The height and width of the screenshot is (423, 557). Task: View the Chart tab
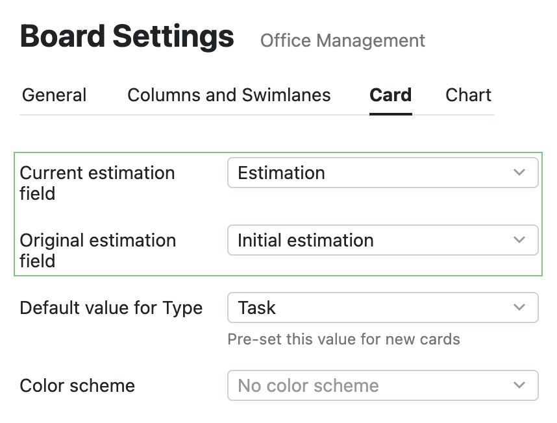(x=468, y=95)
